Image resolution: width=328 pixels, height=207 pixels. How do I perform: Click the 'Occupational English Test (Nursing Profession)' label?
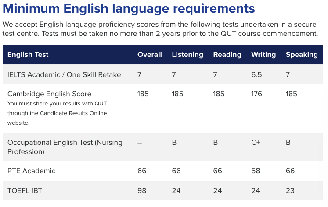(x=65, y=147)
